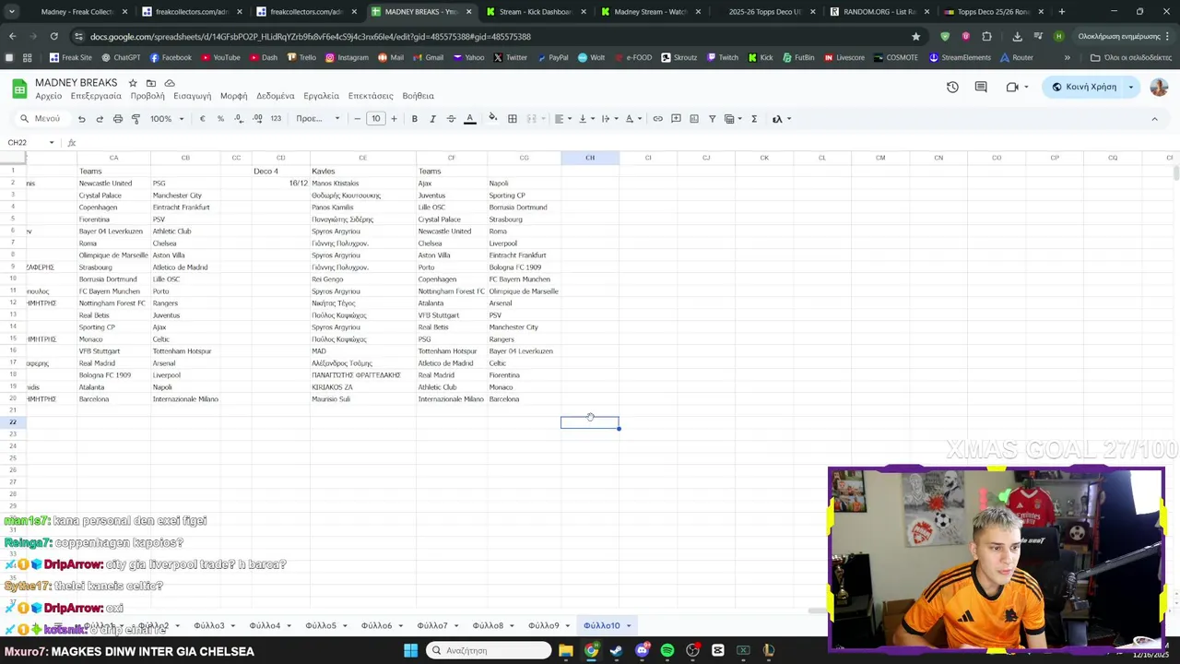Switch to sheet tab Φύλλο5

tap(321, 625)
